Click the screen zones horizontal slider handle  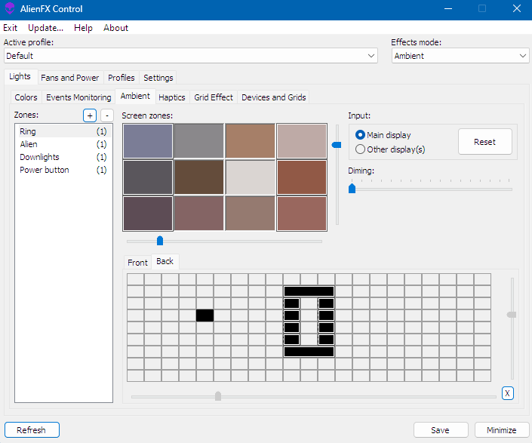coord(160,241)
